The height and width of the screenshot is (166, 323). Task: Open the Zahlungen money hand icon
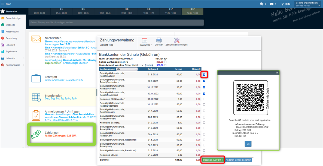pyautogui.click(x=36, y=134)
